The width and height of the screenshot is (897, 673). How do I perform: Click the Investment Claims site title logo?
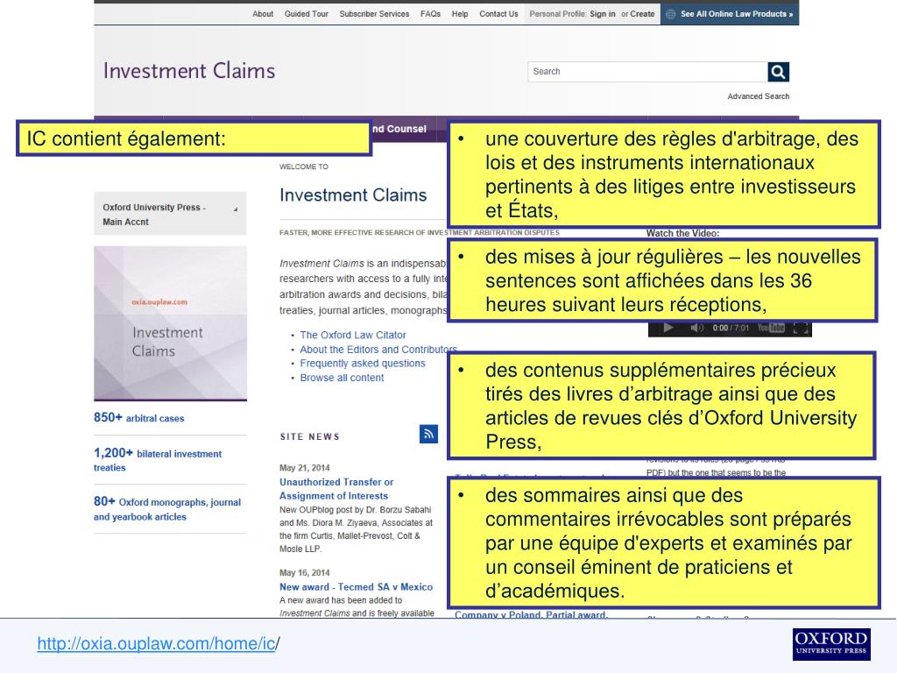coord(189,70)
